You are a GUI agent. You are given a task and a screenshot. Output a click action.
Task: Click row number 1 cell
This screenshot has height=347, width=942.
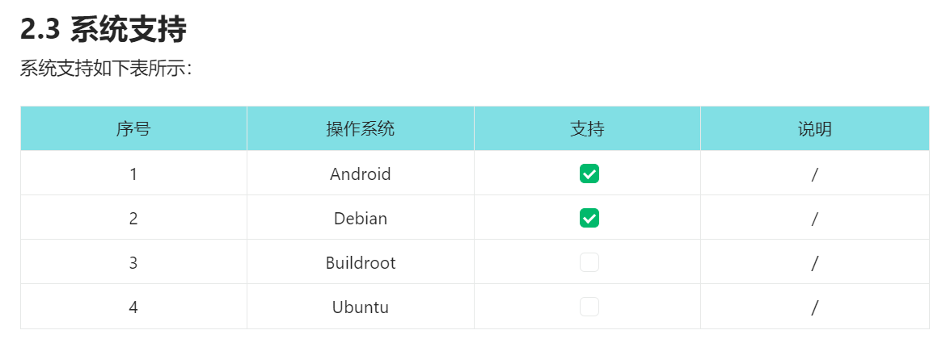click(133, 173)
